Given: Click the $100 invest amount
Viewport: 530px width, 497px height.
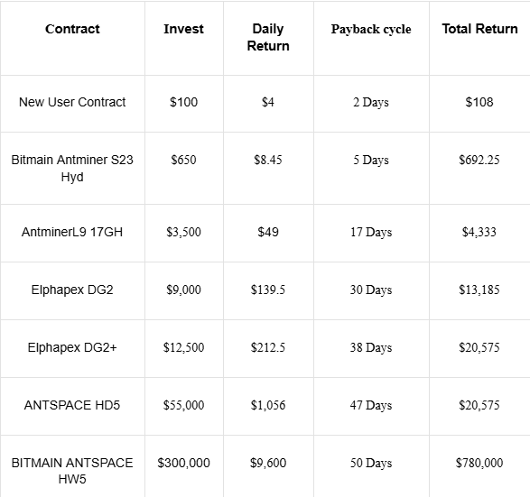Looking at the screenshot, I should [183, 102].
